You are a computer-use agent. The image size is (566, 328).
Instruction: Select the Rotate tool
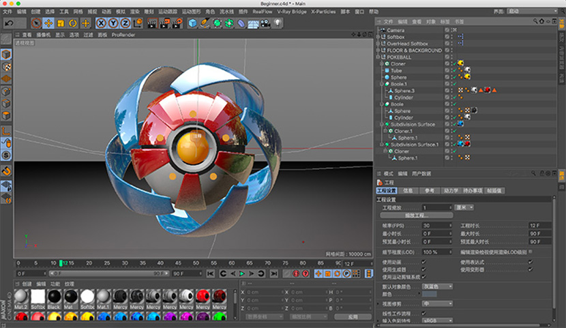[73, 23]
